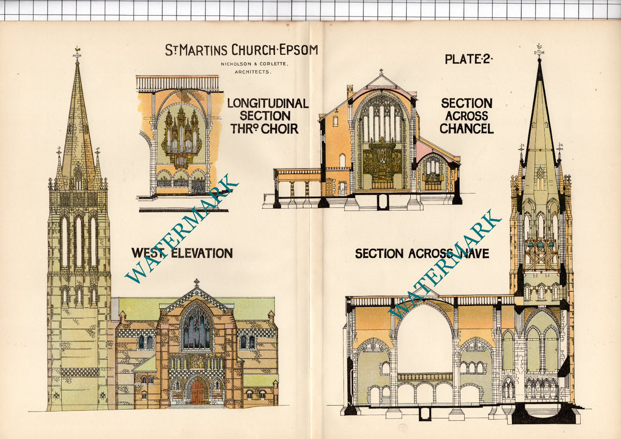Click the large west window with blue glass
The image size is (621, 439).
point(197,328)
